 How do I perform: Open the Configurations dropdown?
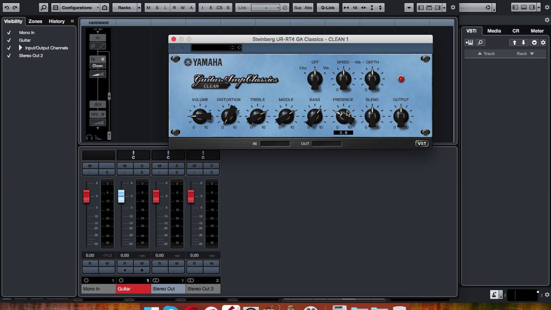click(x=78, y=7)
